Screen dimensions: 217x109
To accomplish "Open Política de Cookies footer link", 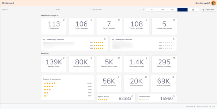I will click(202, 107).
